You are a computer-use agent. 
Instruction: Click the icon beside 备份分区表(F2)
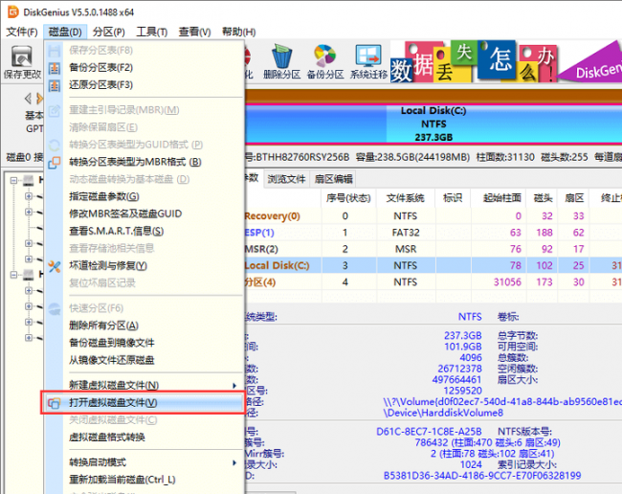coord(55,68)
